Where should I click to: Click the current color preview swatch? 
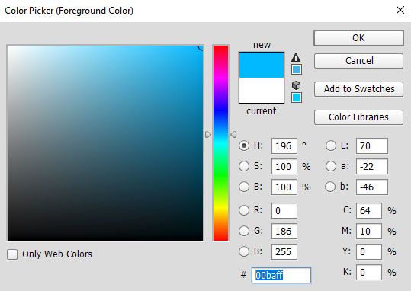[262, 91]
